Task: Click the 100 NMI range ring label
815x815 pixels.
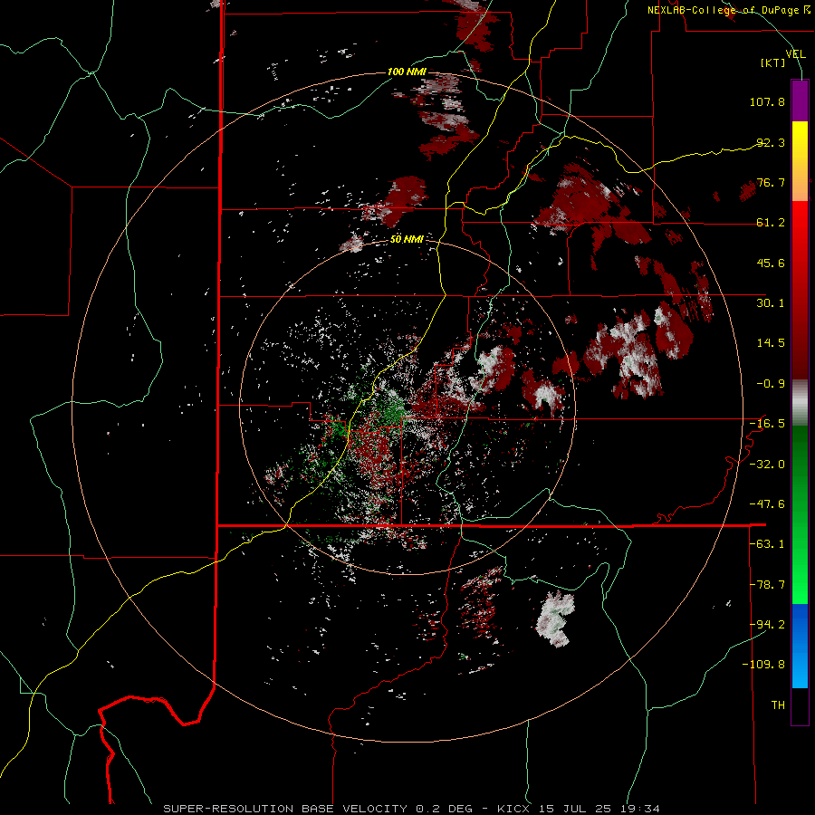Action: coord(407,72)
